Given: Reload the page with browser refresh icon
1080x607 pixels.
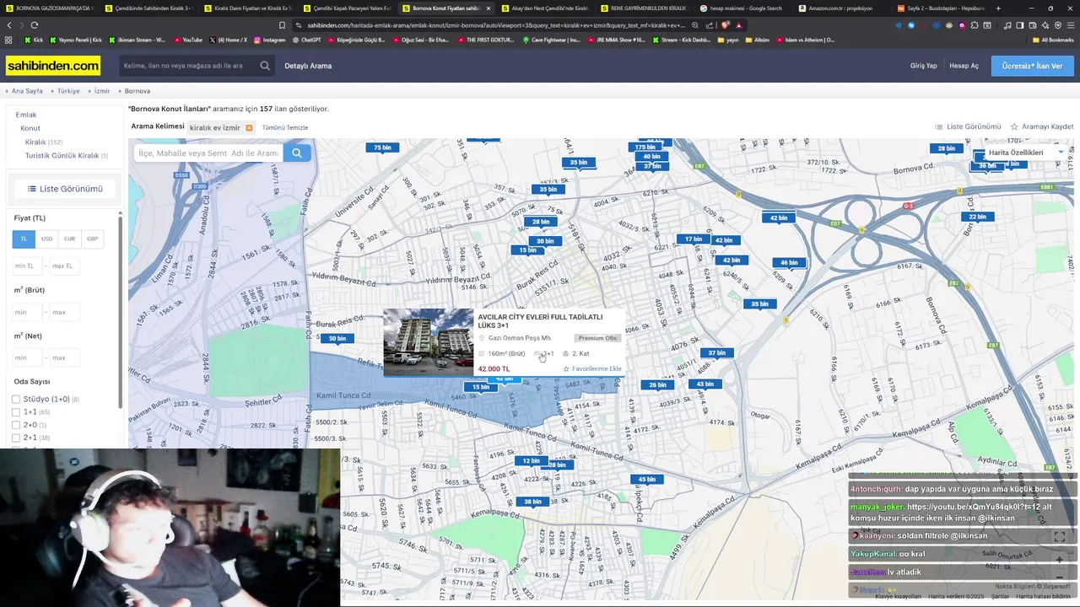Looking at the screenshot, I should 34,25.
